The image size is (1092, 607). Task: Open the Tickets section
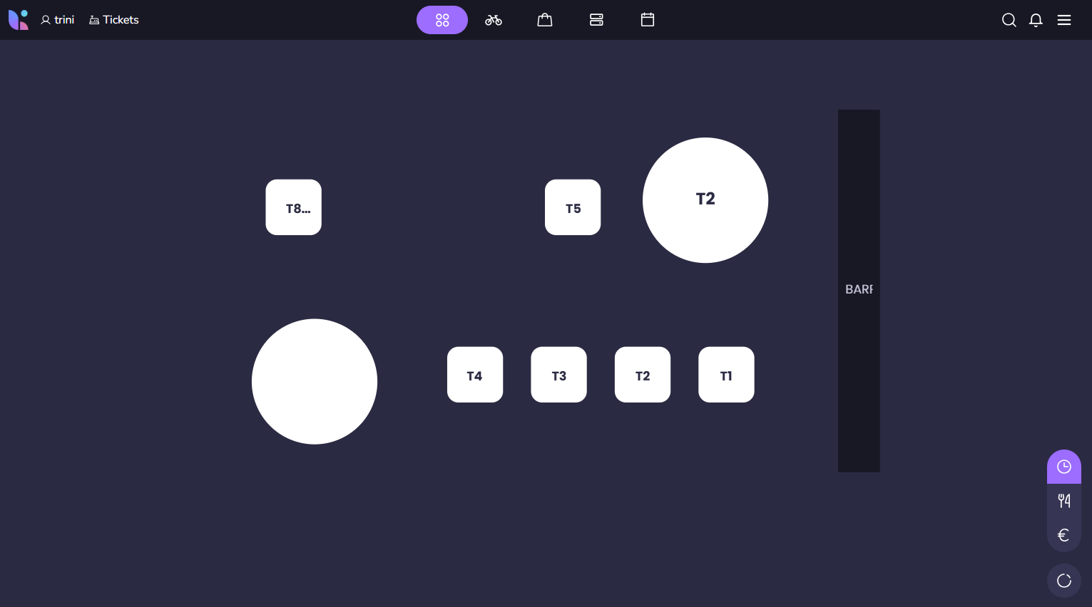(114, 20)
